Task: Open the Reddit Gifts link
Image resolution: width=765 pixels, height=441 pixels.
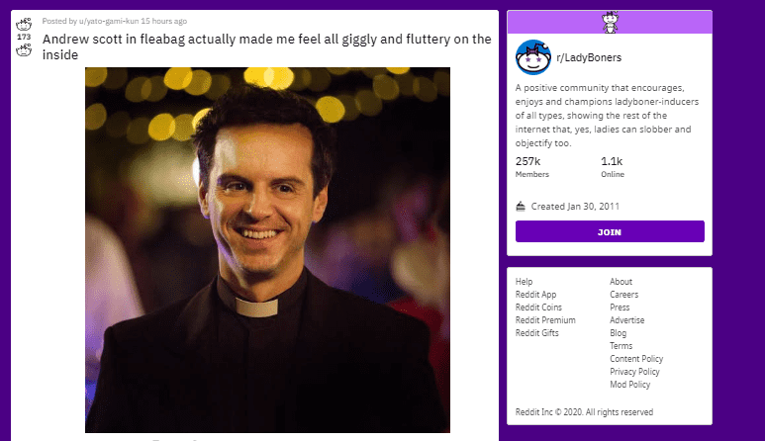Action: pyautogui.click(x=537, y=333)
